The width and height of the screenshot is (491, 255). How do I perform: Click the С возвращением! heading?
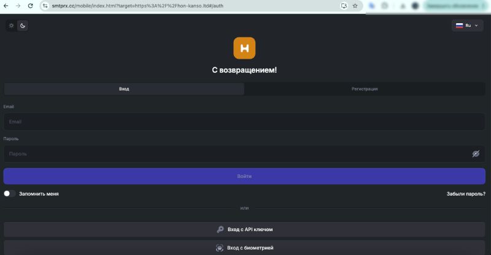tap(244, 70)
